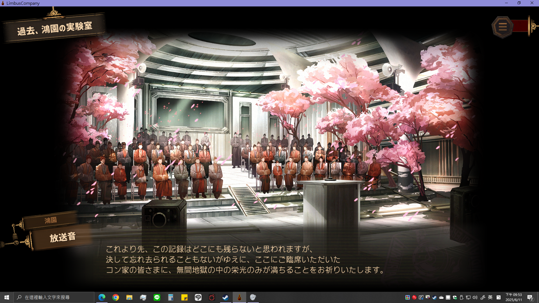This screenshot has width=539, height=303.
Task: Open the notification center with 2 notifications
Action: pos(530,298)
